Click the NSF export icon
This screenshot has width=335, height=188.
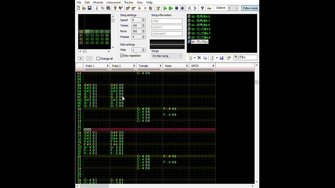pyautogui.click(x=209, y=8)
